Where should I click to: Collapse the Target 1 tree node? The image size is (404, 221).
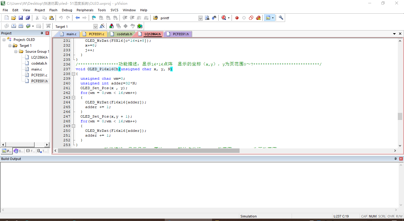coord(10,46)
